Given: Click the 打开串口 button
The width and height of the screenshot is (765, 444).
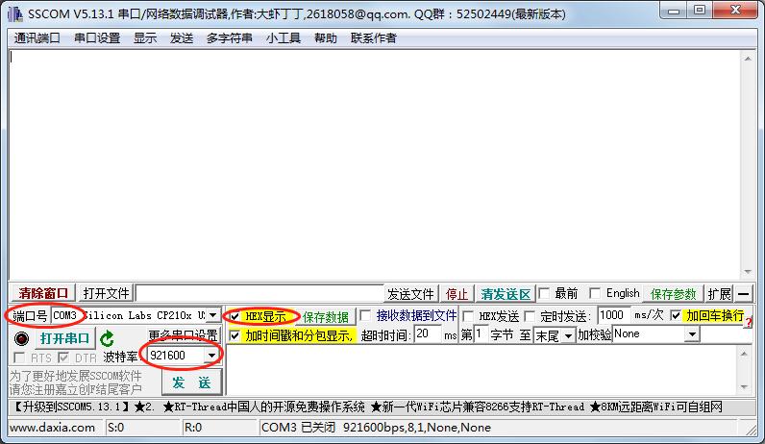Looking at the screenshot, I should pos(64,338).
